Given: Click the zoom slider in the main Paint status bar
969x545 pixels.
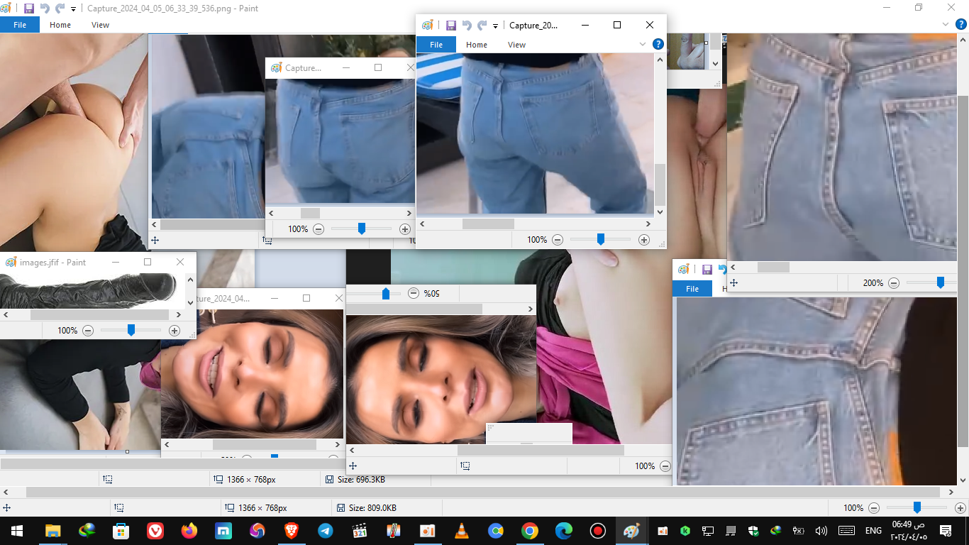Looking at the screenshot, I should tap(917, 507).
